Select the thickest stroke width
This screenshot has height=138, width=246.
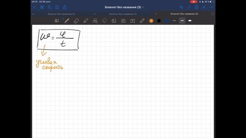click(x=190, y=21)
